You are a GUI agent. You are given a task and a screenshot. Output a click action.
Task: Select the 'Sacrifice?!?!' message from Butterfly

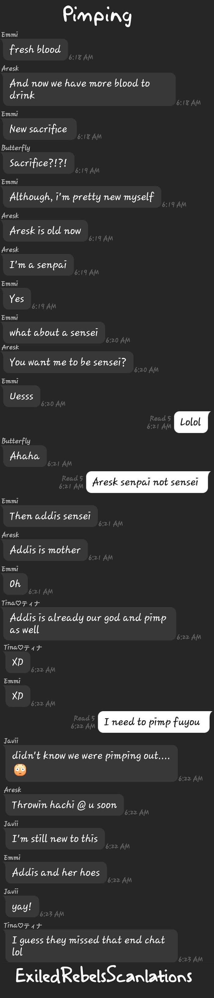(38, 163)
